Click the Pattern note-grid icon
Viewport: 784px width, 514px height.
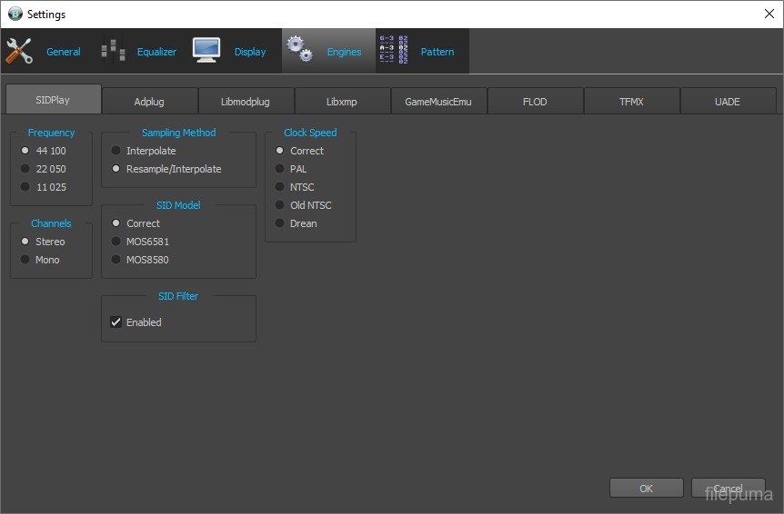click(393, 50)
